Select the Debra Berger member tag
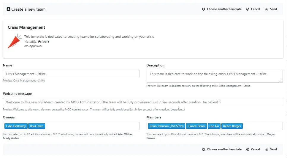287x158 pixels. [x=232, y=126]
